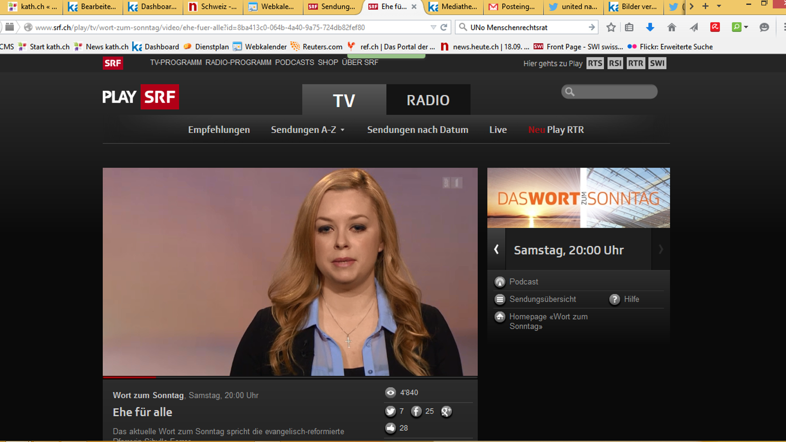Image resolution: width=786 pixels, height=442 pixels.
Task: Open Sendungen nach Datum
Action: coord(418,130)
